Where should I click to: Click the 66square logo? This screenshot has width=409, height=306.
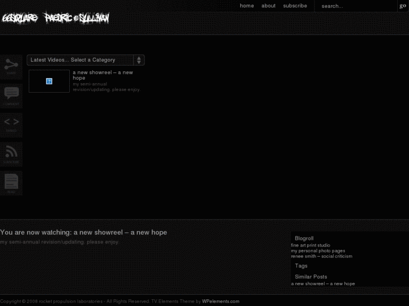coord(20,18)
